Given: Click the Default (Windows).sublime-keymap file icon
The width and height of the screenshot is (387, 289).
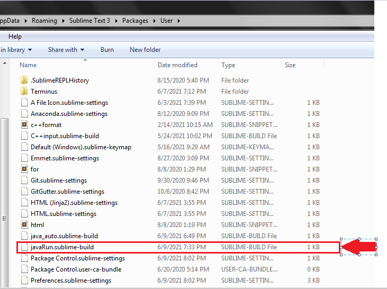Looking at the screenshot, I should (x=24, y=147).
